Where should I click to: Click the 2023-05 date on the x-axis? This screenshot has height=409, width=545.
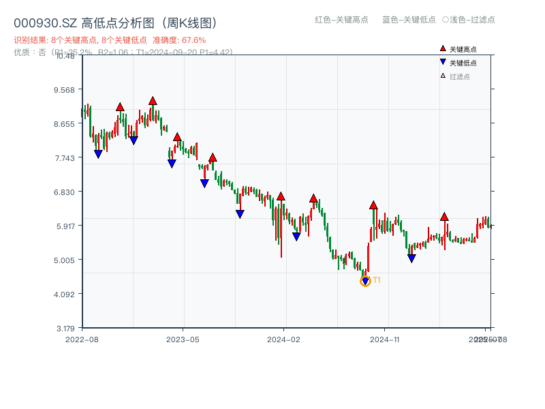[x=183, y=339]
